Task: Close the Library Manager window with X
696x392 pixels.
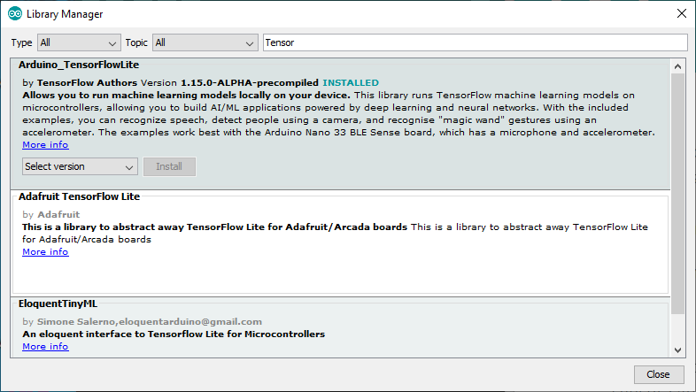Action: [681, 14]
